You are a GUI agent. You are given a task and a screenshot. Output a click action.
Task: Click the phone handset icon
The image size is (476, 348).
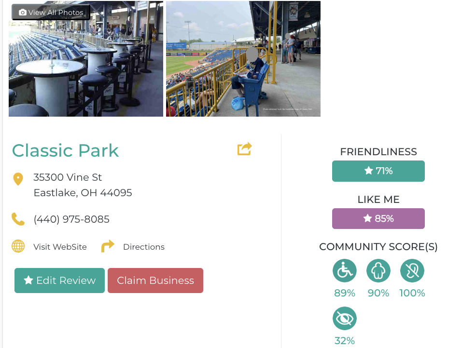point(18,219)
